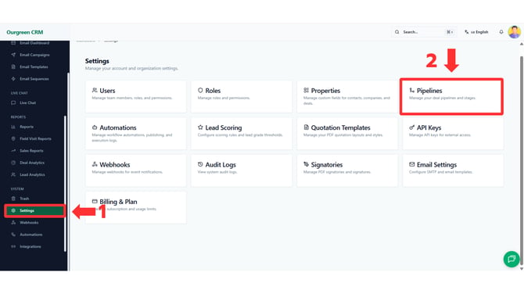Select the highlighted Settings sidebar item
The height and width of the screenshot is (294, 524).
34,211
